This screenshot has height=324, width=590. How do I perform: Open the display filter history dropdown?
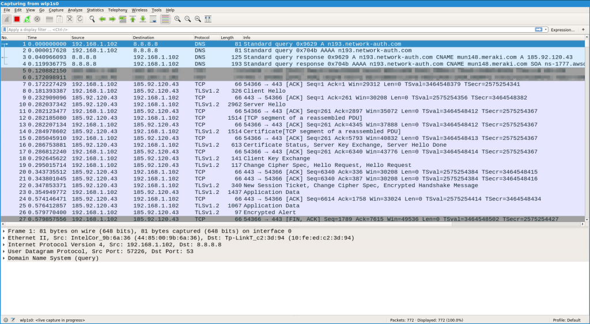point(546,30)
